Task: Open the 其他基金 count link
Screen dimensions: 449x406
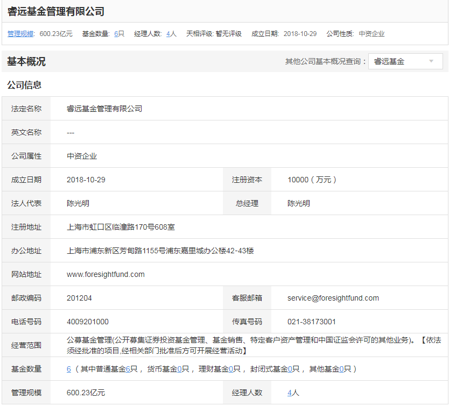Action: pyautogui.click(x=342, y=369)
